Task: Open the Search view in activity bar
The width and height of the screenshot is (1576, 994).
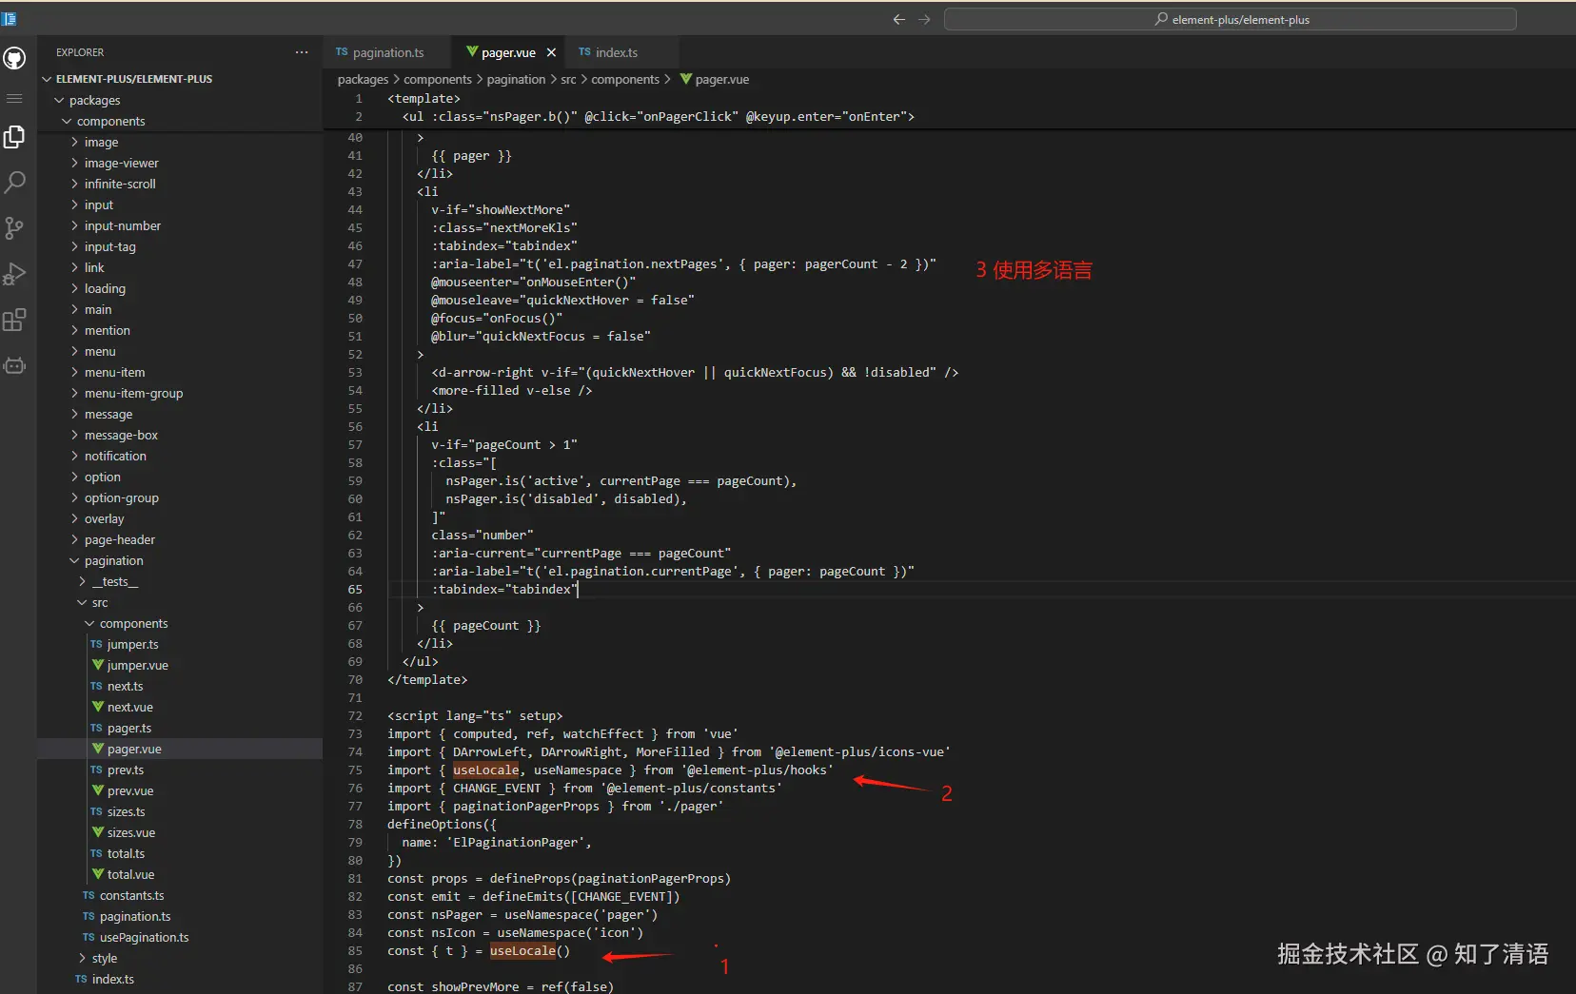Action: (x=14, y=183)
